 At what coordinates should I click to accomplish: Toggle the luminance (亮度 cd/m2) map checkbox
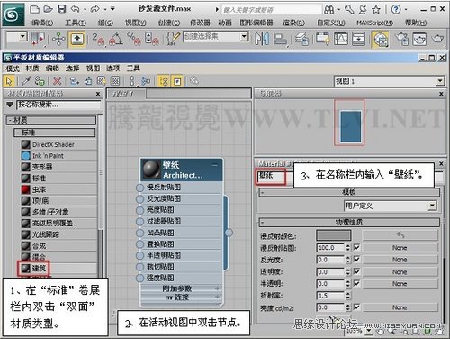[356, 307]
